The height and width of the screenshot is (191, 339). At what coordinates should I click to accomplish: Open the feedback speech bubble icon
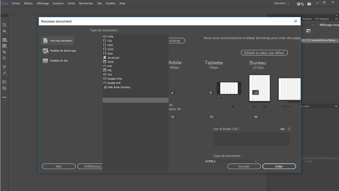click(x=309, y=4)
